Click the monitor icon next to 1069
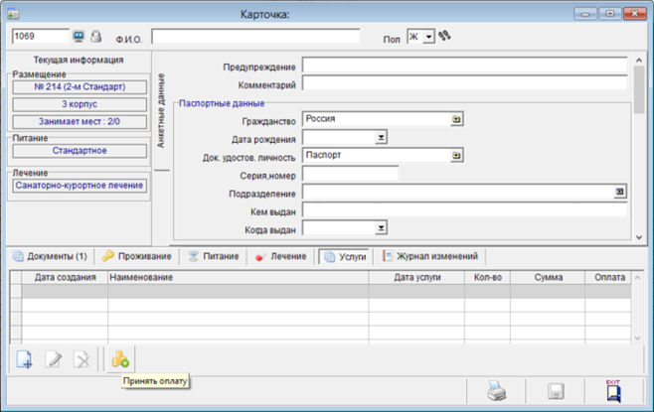654x412 pixels. 79,37
